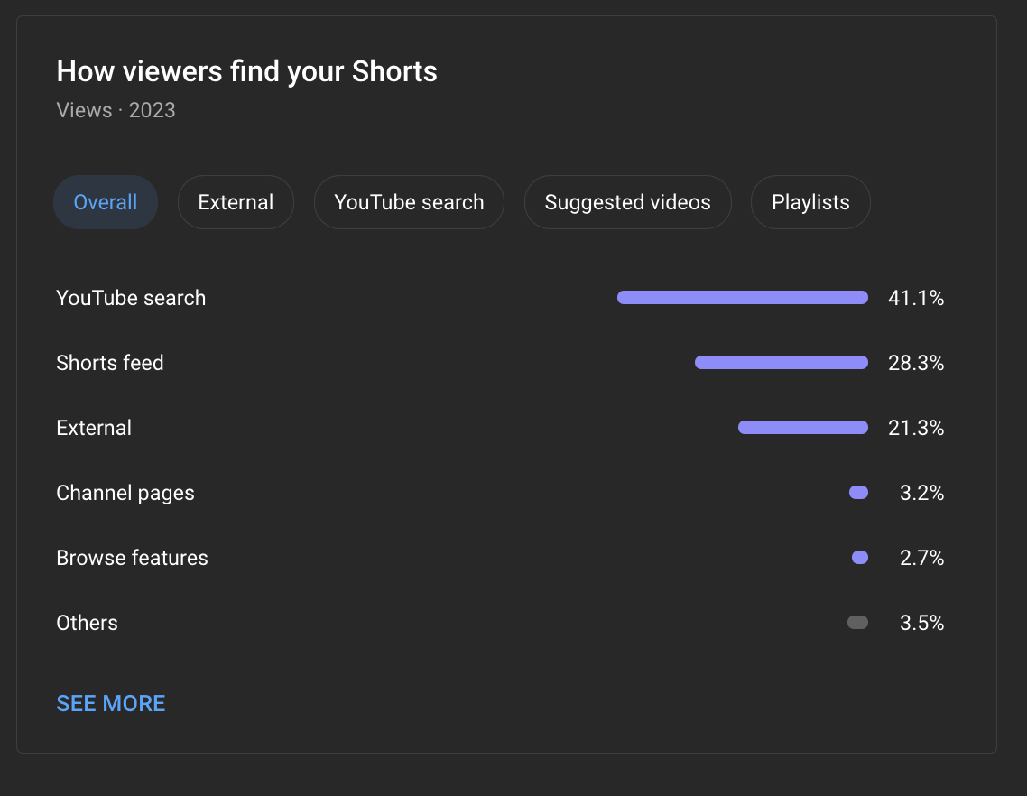Click the Channel pages small bar
Image resolution: width=1027 pixels, height=796 pixels.
[x=858, y=492]
